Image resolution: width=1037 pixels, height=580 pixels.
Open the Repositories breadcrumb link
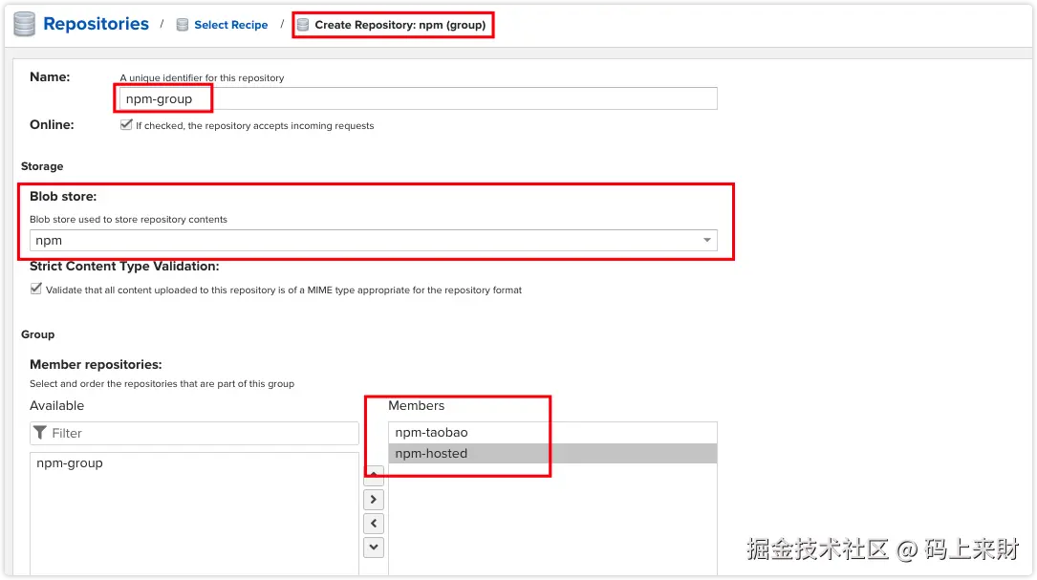tap(96, 24)
